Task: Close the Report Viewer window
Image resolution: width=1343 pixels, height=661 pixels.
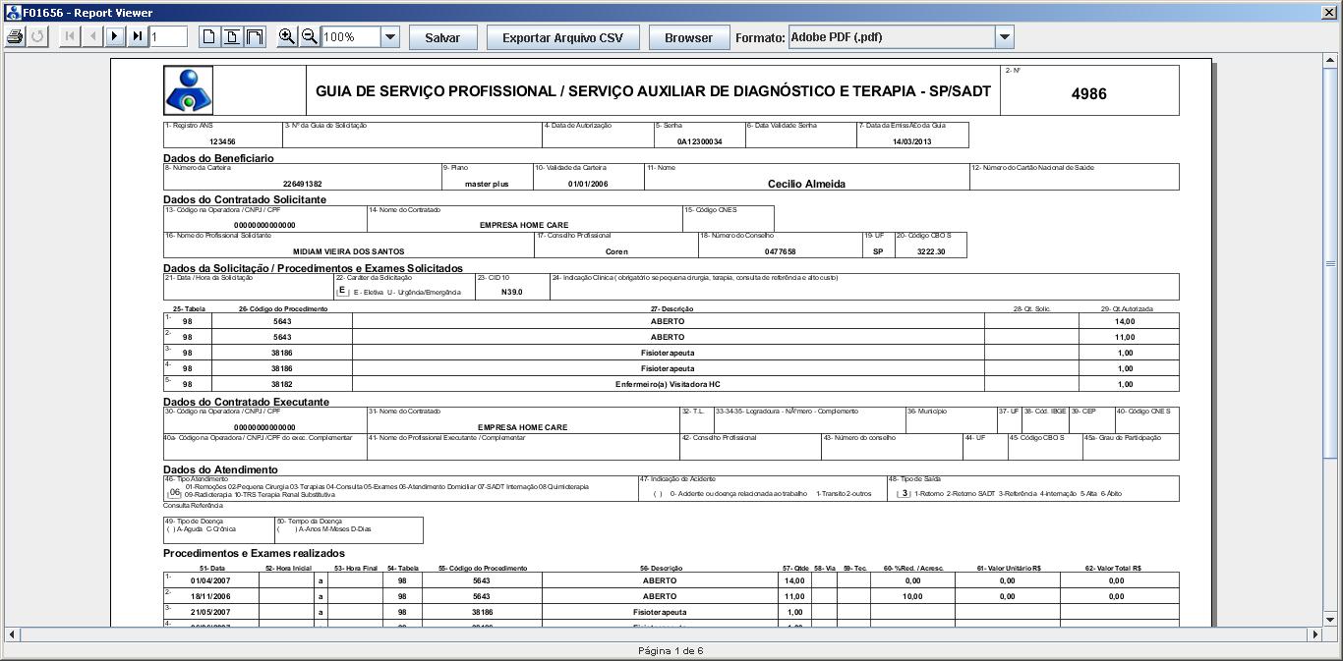Action: tap(1327, 13)
